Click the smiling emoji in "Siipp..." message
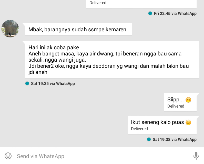 [x=188, y=100]
